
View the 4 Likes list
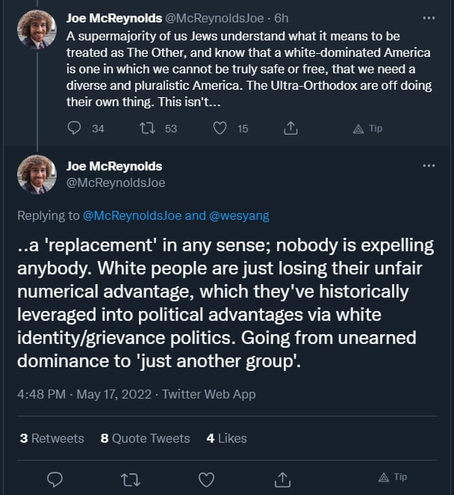tap(226, 438)
